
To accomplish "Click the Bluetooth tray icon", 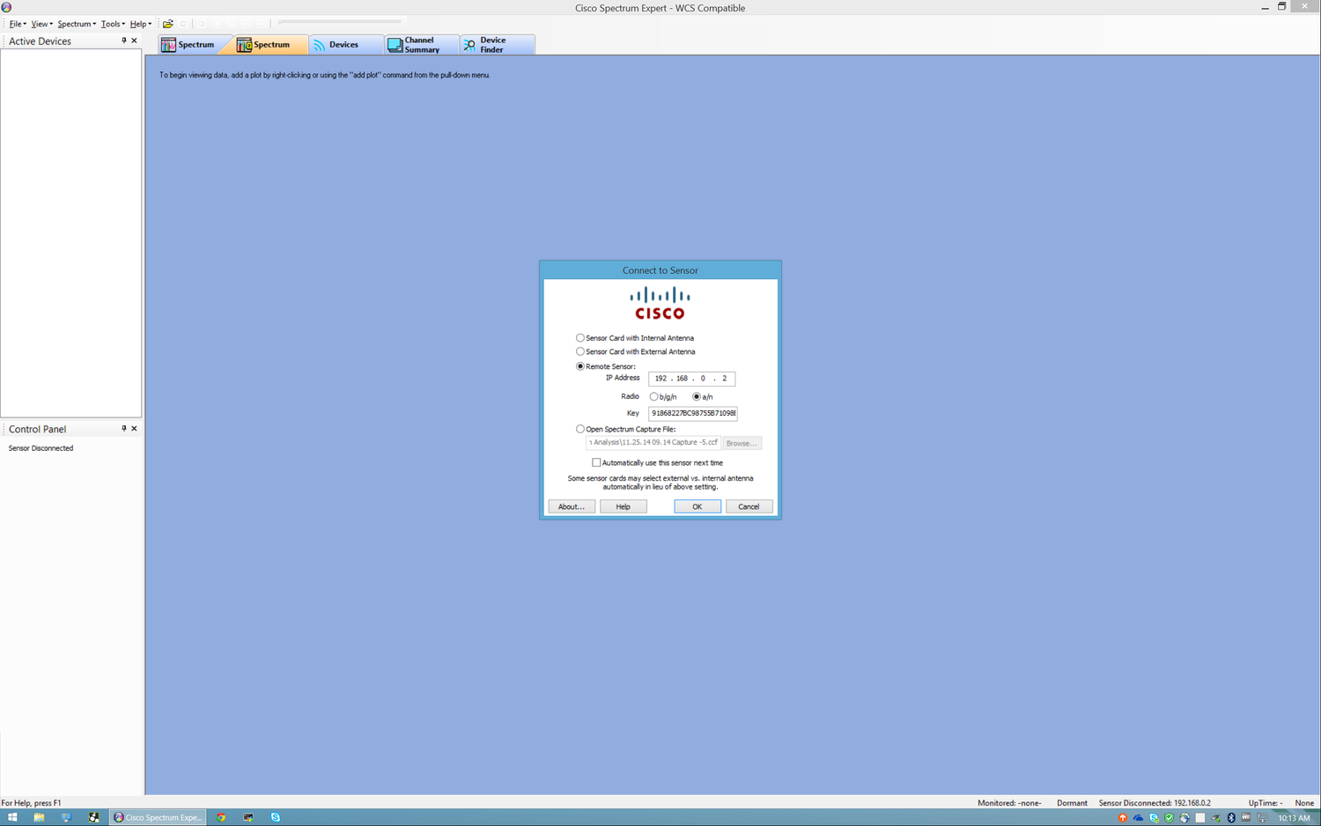I will (x=1231, y=818).
